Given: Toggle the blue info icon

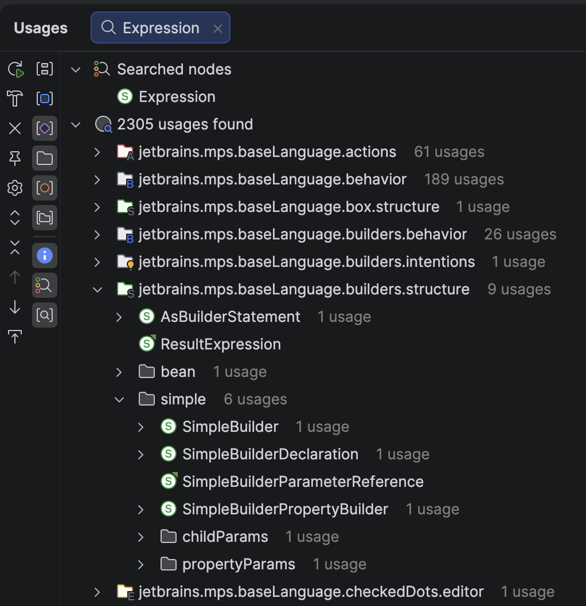Looking at the screenshot, I should coord(45,255).
